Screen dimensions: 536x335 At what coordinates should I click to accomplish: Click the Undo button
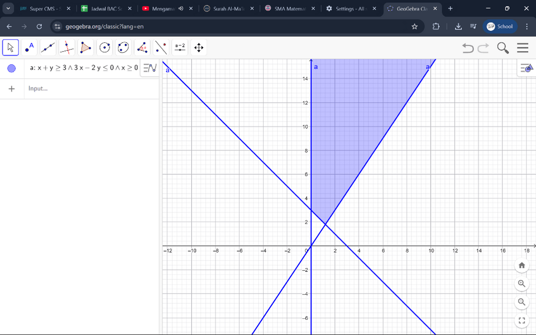[x=468, y=48]
